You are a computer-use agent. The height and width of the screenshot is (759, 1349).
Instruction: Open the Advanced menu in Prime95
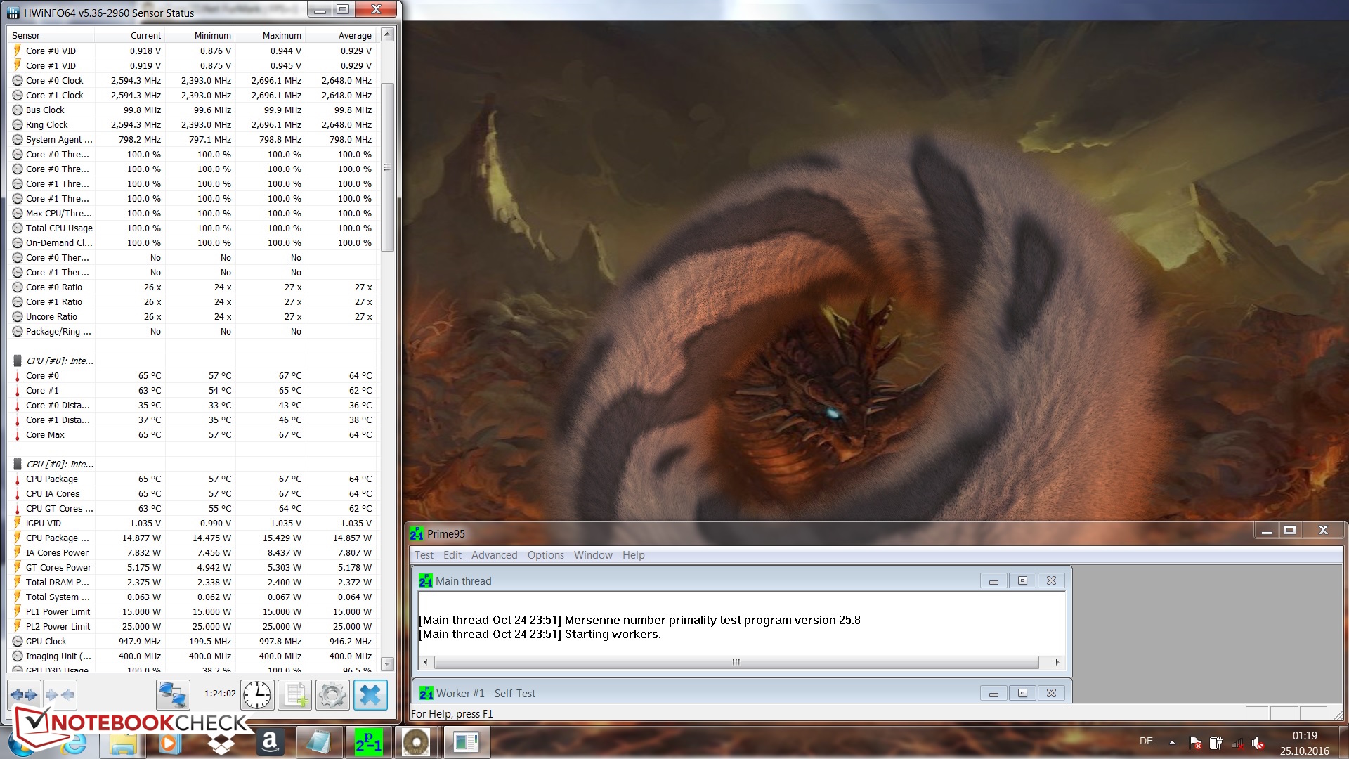pyautogui.click(x=494, y=555)
